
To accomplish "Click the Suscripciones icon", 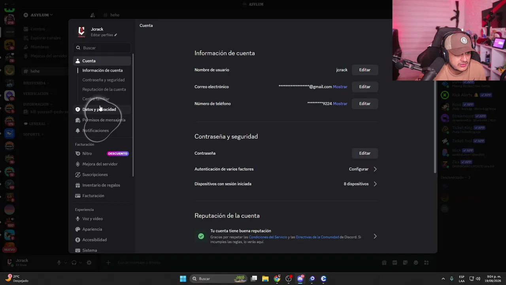I will (78, 175).
